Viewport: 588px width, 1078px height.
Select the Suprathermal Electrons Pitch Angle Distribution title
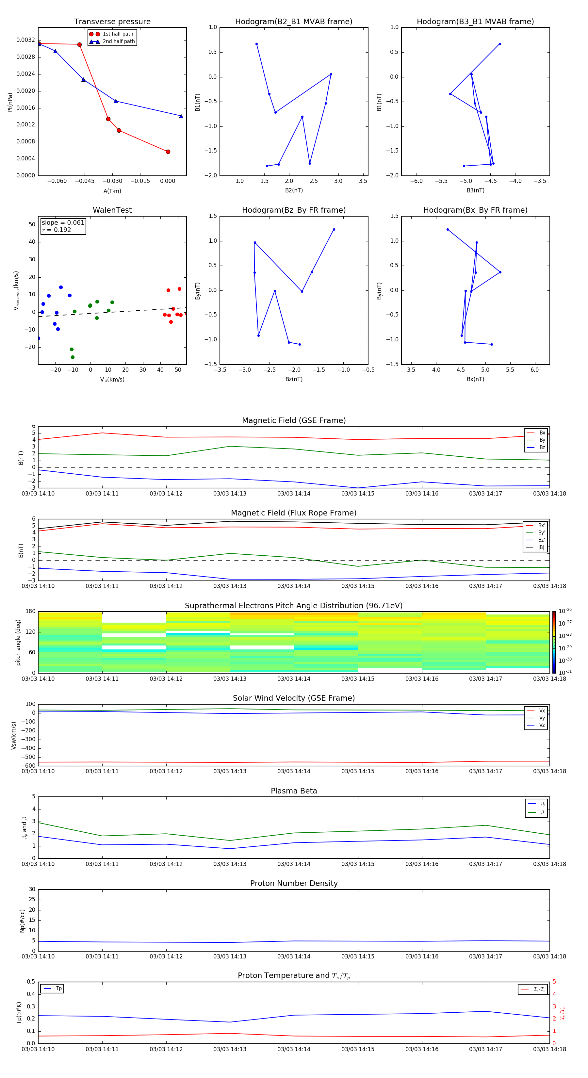pyautogui.click(x=294, y=606)
